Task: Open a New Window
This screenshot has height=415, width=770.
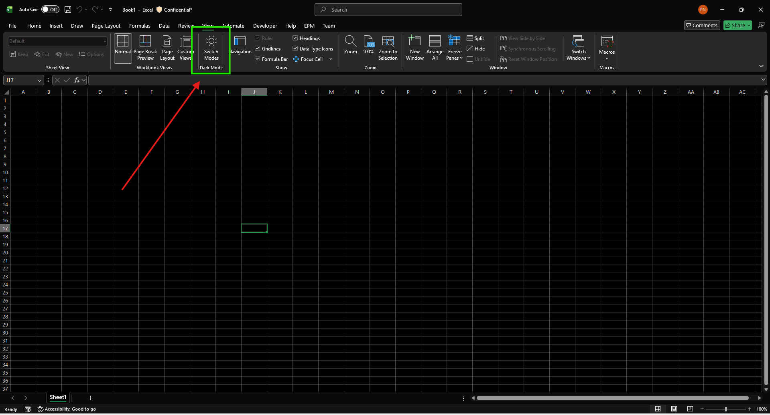Action: click(414, 48)
